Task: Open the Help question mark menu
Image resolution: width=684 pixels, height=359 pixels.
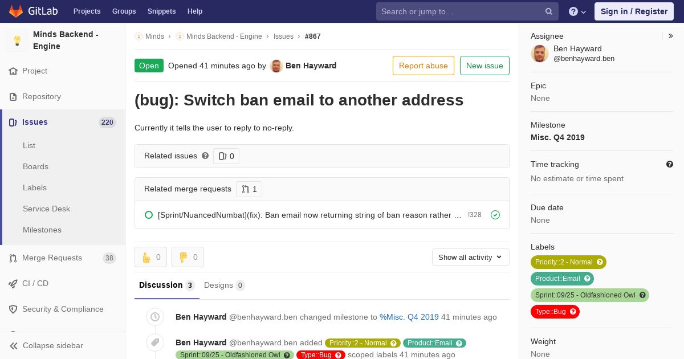Action: pyautogui.click(x=577, y=11)
